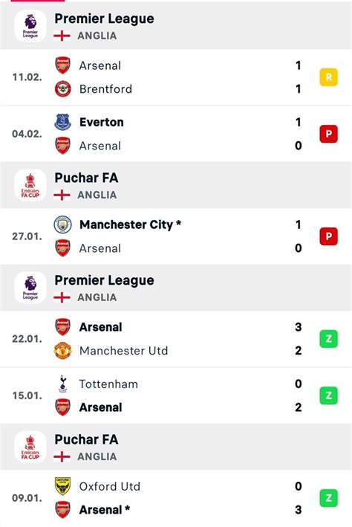352x527 pixels.
Task: Click the Tottenham team name
Action: click(x=108, y=384)
